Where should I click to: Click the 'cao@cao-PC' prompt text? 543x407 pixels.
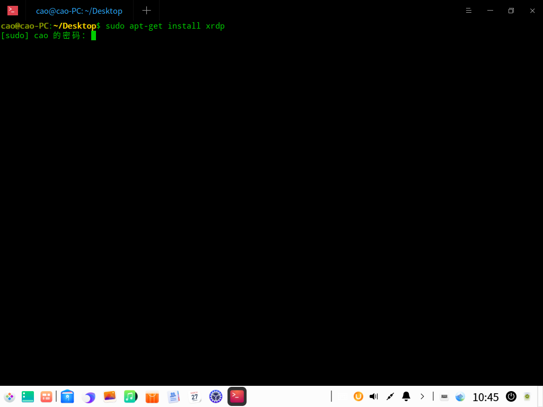[25, 26]
